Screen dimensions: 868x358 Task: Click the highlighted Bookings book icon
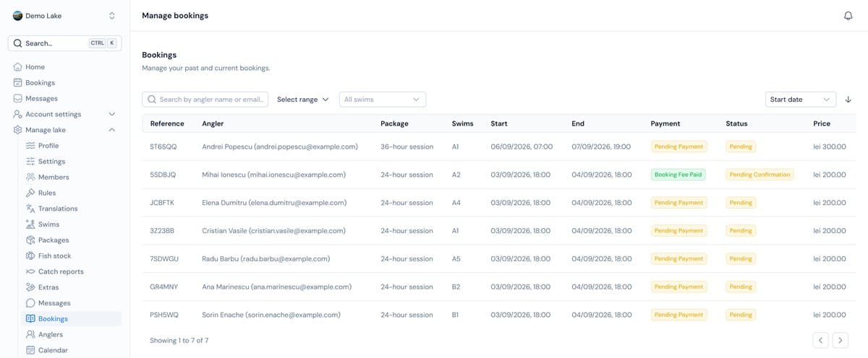point(30,319)
